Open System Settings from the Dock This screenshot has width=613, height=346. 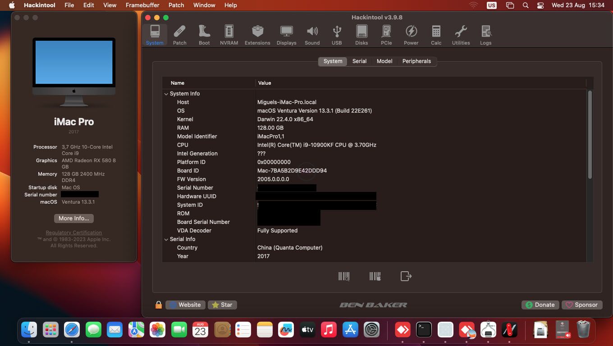(x=372, y=330)
